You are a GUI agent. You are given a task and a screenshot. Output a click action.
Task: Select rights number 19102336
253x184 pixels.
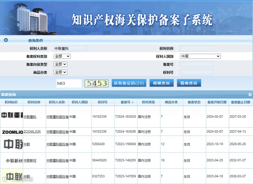tap(99, 131)
